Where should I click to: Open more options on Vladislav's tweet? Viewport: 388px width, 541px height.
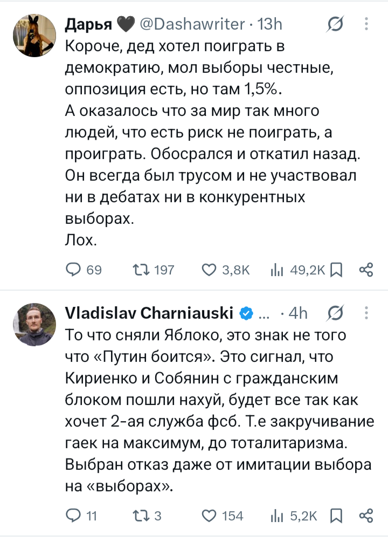(x=366, y=313)
